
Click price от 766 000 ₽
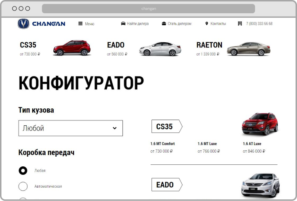pyautogui.click(x=209, y=151)
